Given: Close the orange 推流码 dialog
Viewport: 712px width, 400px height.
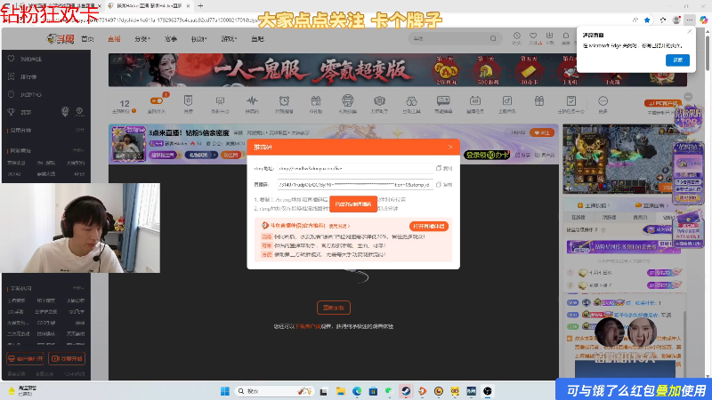Looking at the screenshot, I should pos(450,147).
